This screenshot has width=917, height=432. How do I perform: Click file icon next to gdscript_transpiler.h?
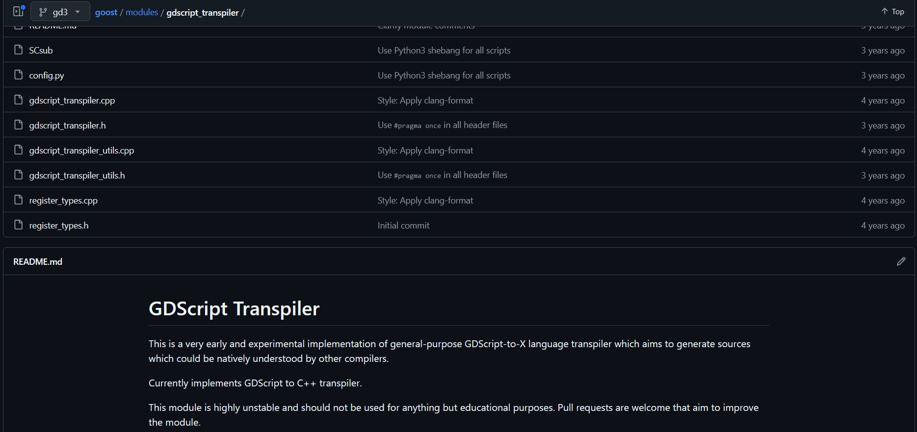(19, 125)
